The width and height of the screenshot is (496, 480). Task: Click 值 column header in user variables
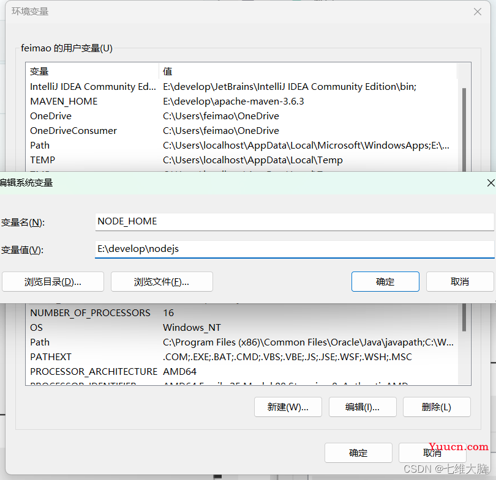click(308, 72)
